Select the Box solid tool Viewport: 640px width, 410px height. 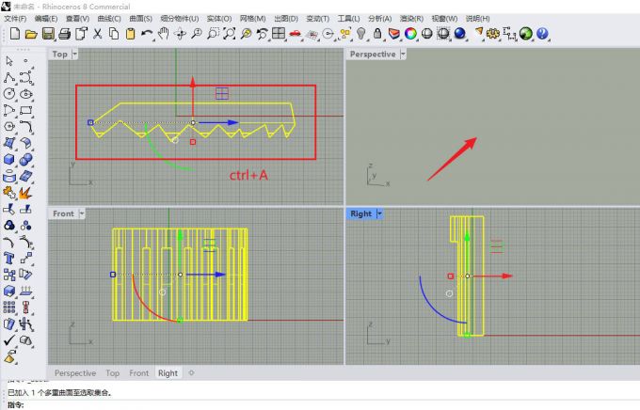9,160
